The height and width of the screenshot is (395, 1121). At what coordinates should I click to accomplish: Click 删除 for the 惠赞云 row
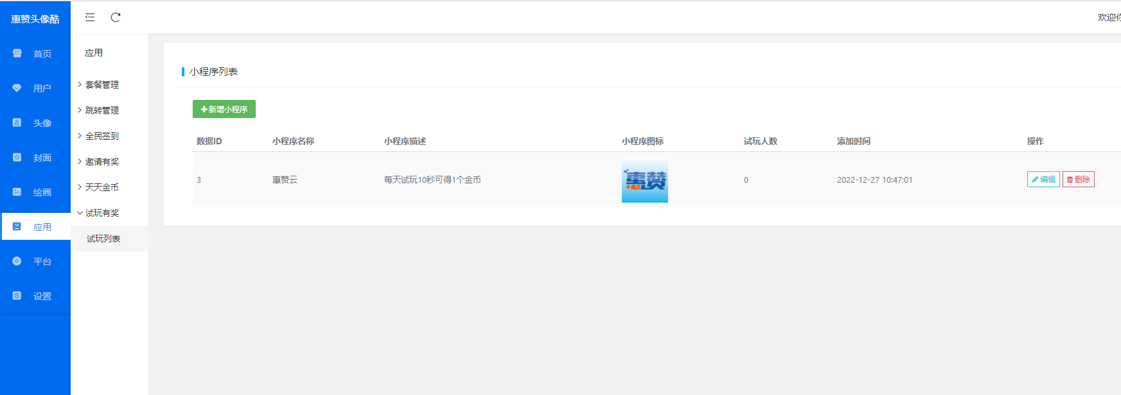[x=1079, y=180]
